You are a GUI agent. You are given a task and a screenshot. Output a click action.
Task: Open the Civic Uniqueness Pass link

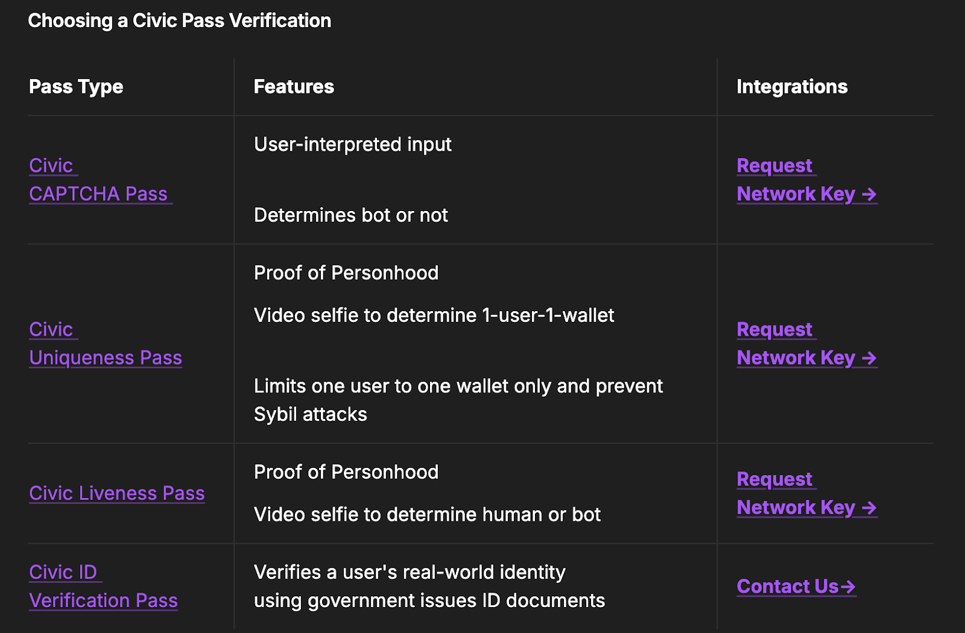pos(106,344)
